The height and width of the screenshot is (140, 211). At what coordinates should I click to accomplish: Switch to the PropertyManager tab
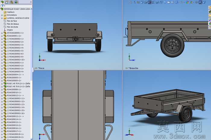(x=7, y=2)
